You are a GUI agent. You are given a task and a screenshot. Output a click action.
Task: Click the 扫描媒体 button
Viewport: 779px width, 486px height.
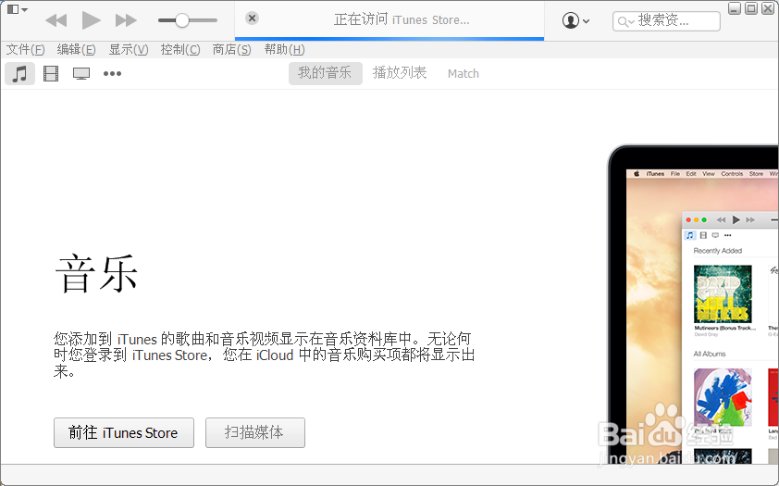pos(255,433)
